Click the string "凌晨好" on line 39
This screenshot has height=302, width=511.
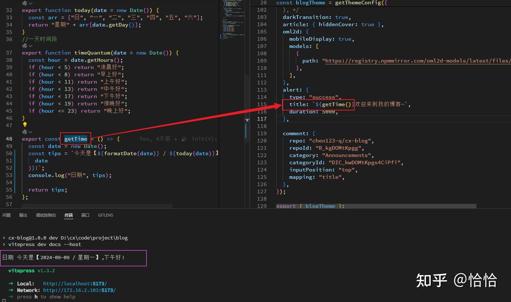[110, 67]
